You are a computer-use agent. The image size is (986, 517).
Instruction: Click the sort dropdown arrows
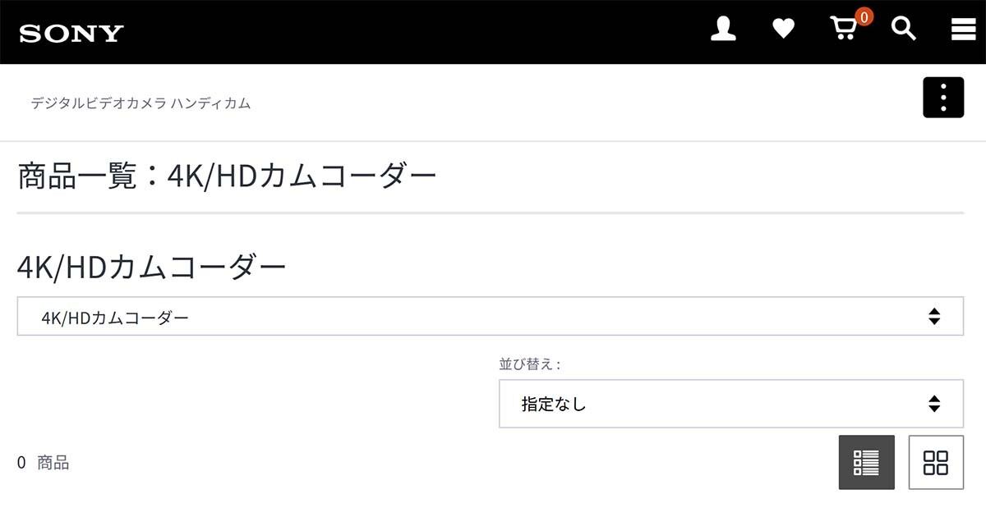(x=933, y=404)
